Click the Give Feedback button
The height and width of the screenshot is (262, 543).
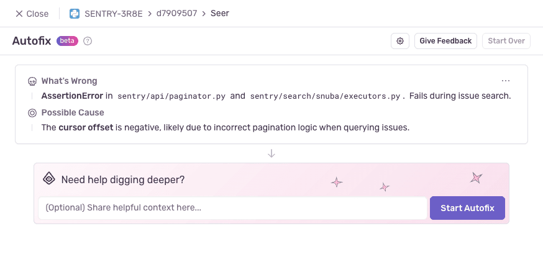tap(445, 41)
